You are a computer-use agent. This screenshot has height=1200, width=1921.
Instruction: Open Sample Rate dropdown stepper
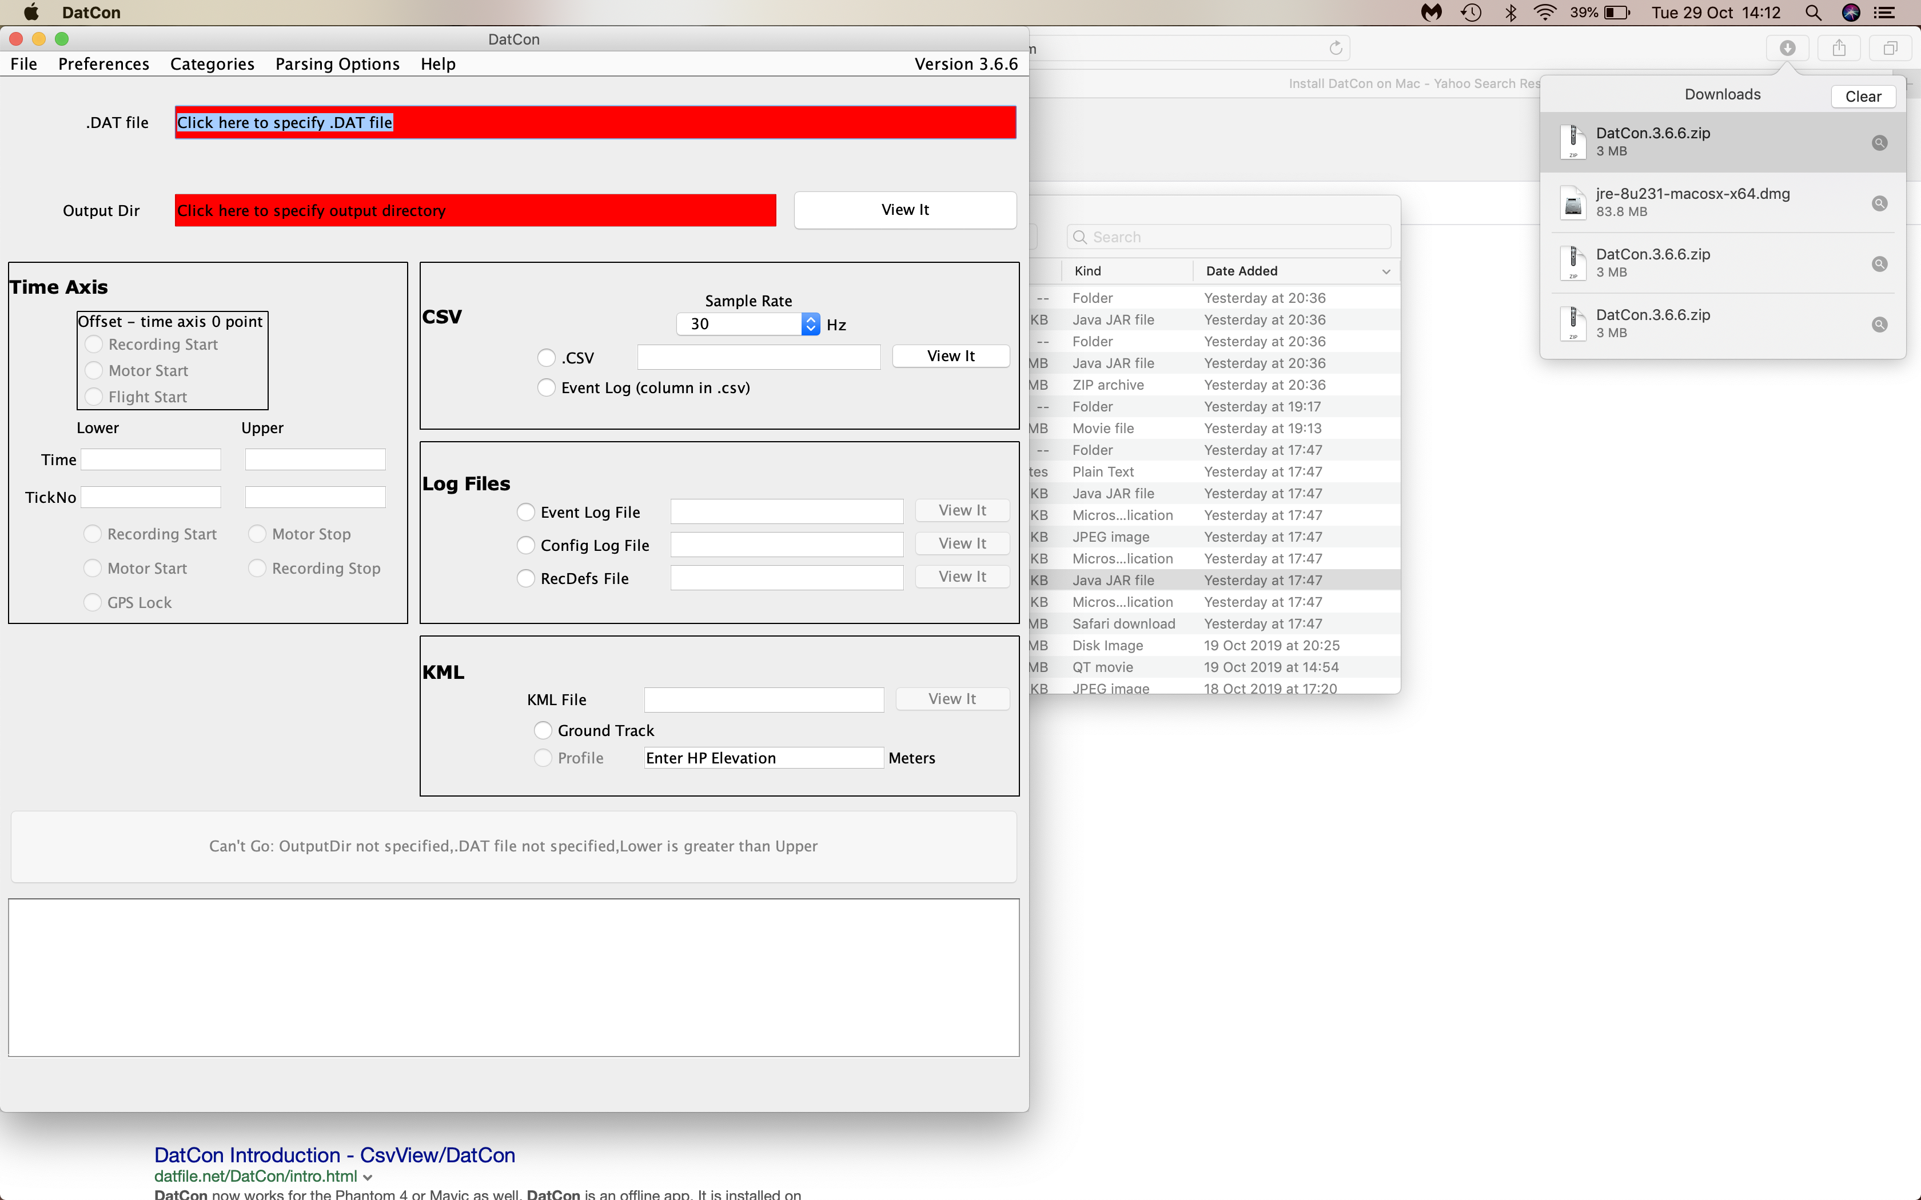tap(811, 324)
